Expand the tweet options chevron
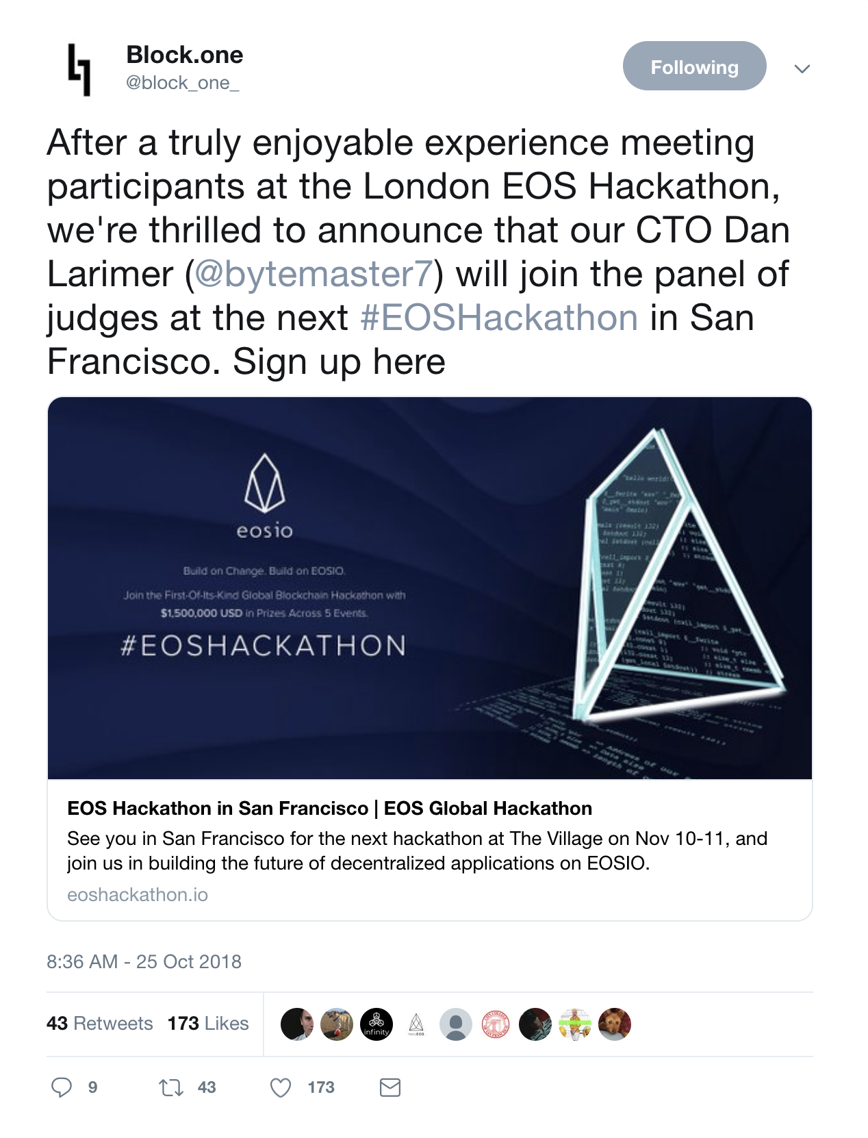 (802, 68)
